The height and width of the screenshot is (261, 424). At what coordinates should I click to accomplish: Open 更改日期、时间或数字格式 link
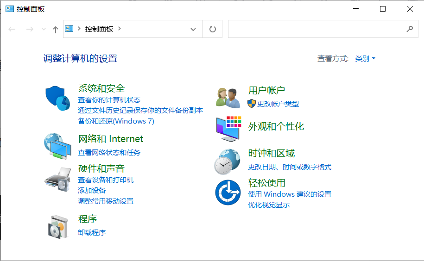pos(290,167)
